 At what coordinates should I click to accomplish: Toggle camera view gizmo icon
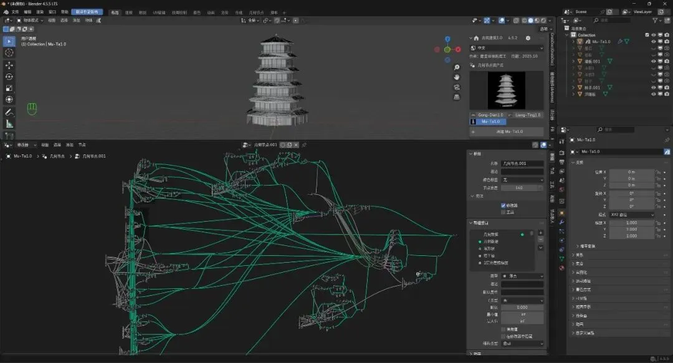[457, 87]
